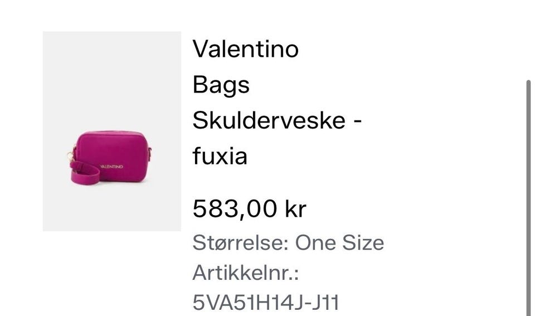
Task: Click the "Artikkelnr.:" label
Action: (x=246, y=273)
